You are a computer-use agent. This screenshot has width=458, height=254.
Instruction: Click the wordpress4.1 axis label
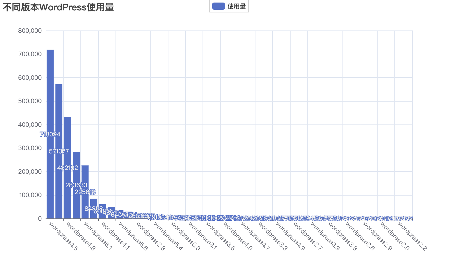tap(116, 236)
